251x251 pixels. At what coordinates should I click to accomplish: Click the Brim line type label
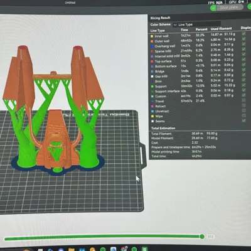coord(158,82)
